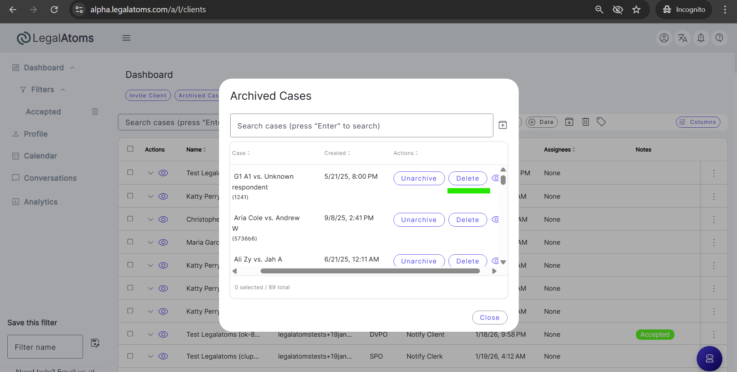This screenshot has width=737, height=372.
Task: Open Analytics in the sidebar
Action: tap(40, 202)
